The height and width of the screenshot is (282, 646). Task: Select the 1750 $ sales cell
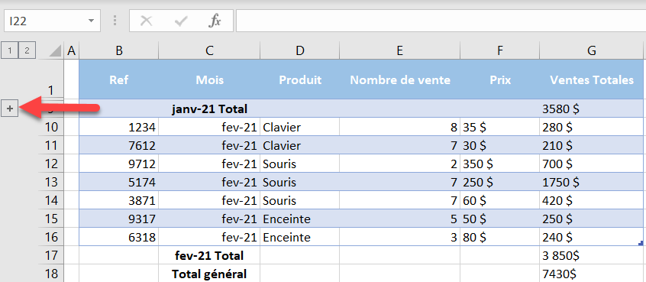[593, 182]
